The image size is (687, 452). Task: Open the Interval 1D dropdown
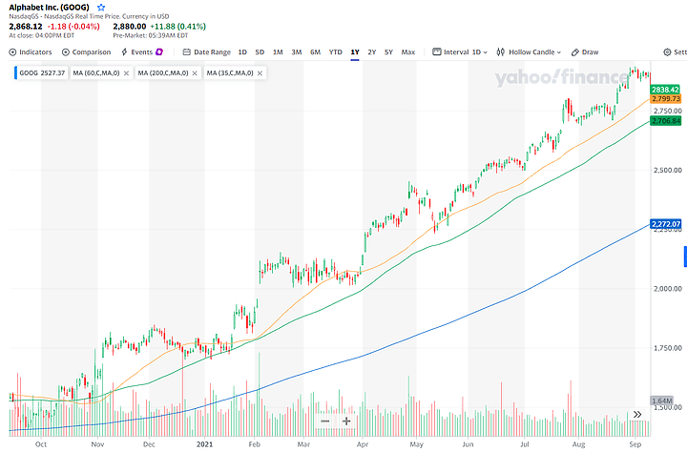coord(460,52)
